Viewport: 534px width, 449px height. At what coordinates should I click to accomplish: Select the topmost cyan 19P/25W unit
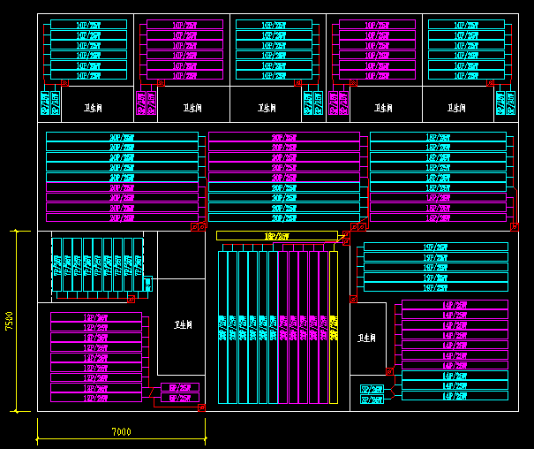pyautogui.click(x=436, y=247)
